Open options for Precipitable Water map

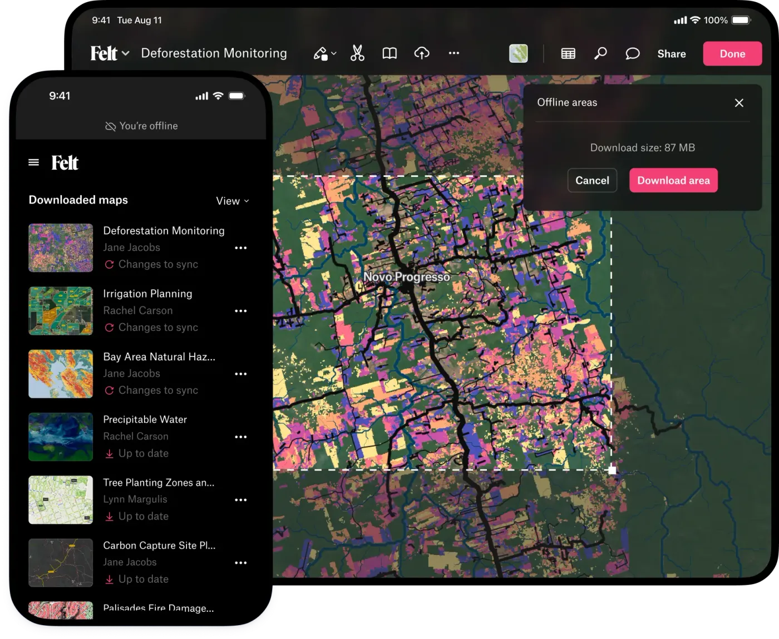[241, 437]
